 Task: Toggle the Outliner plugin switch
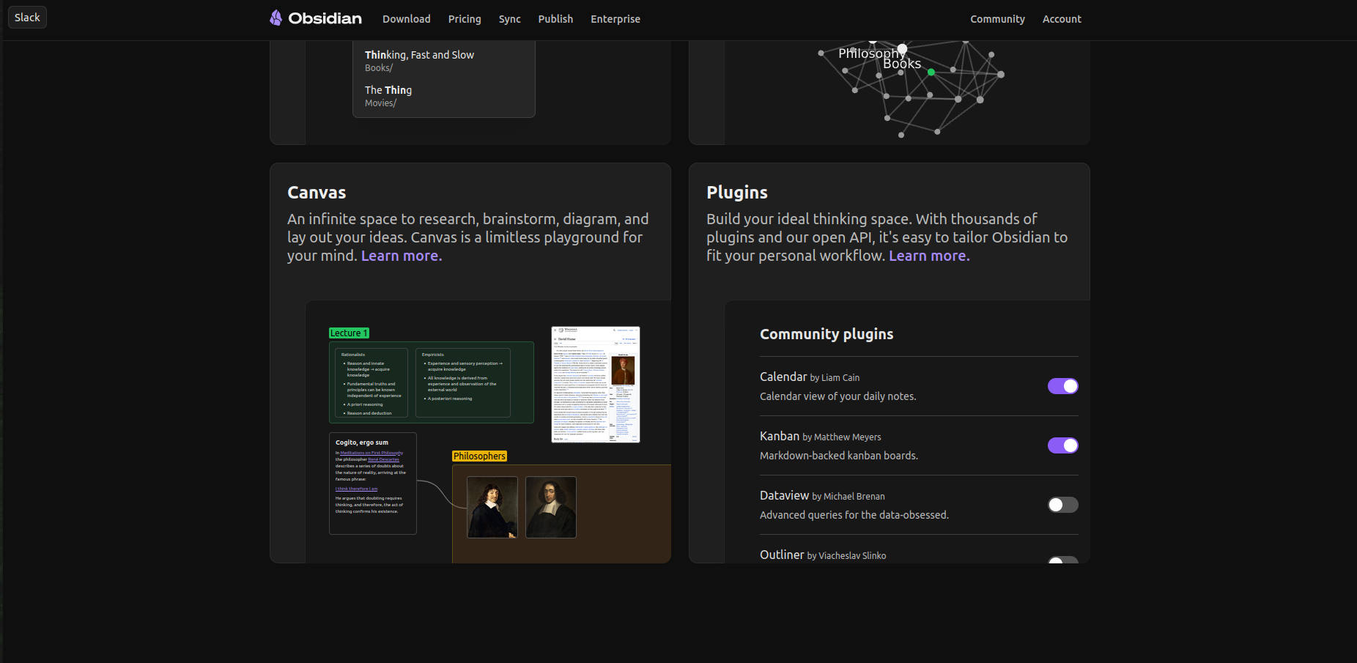(x=1062, y=560)
